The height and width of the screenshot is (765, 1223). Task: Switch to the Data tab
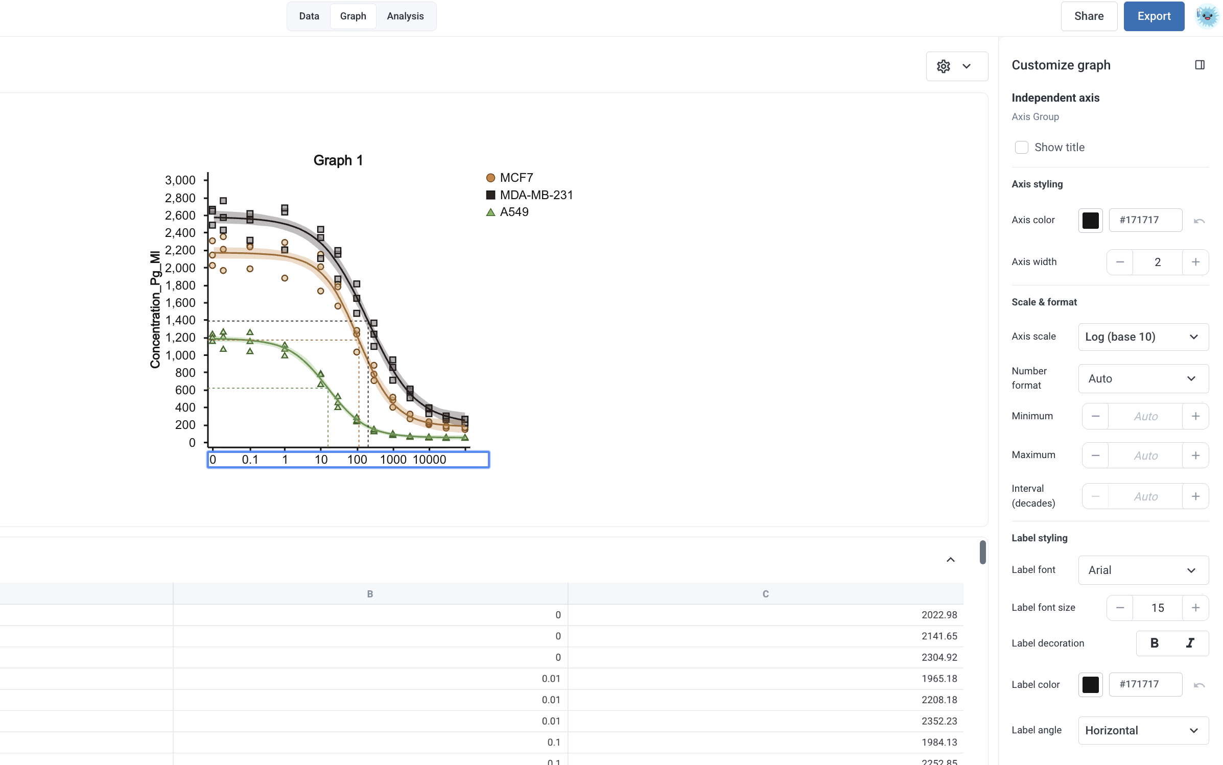point(309,16)
